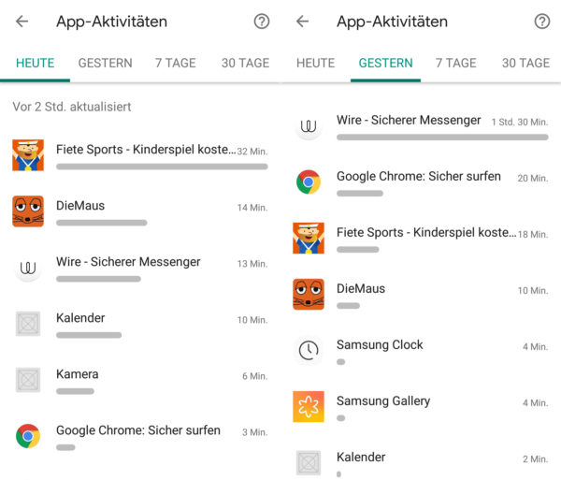
Task: Tap left screen's App-Aktivitäten title
Action: pyautogui.click(x=111, y=22)
